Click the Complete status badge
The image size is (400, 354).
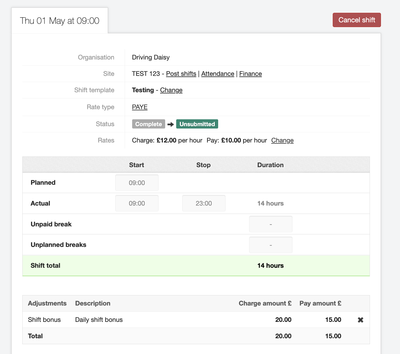click(149, 124)
